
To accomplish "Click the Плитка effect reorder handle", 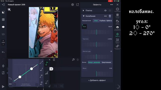I will tap(110, 10).
